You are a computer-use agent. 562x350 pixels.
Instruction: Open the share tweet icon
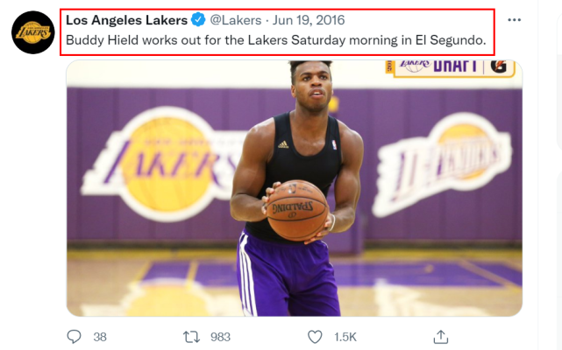(440, 337)
